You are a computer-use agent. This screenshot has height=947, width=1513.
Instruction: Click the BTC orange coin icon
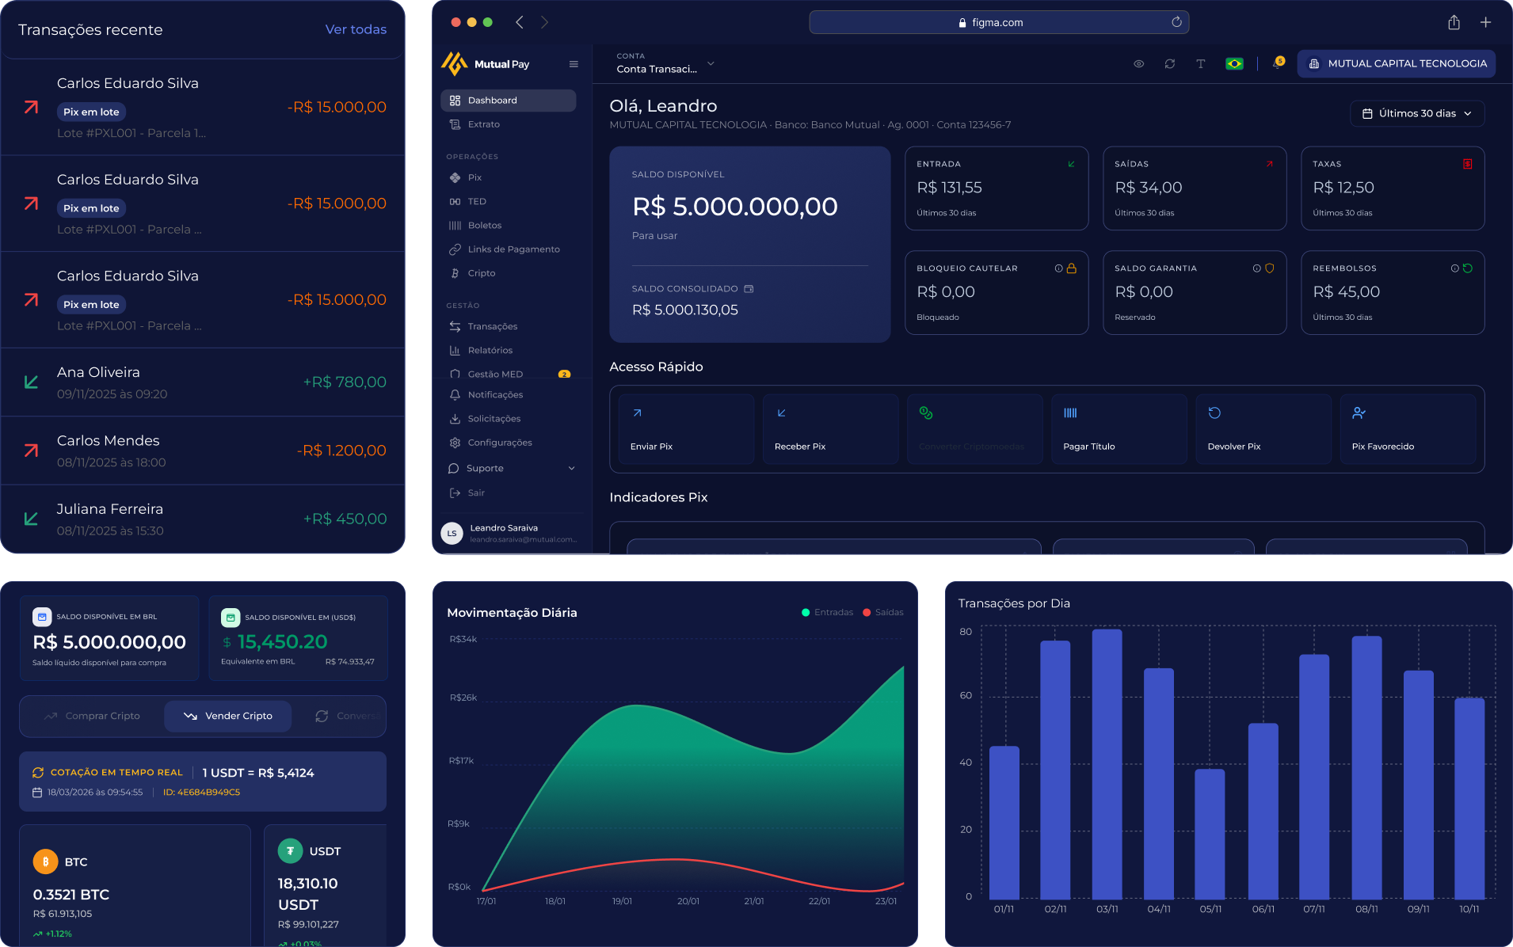point(45,861)
